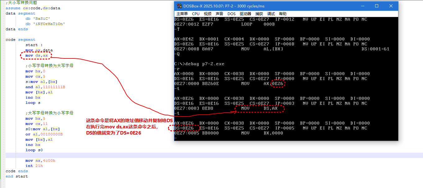Click the '0E27:0003 8ED8' terminal line
This screenshot has width=423, height=188.
tap(226, 108)
